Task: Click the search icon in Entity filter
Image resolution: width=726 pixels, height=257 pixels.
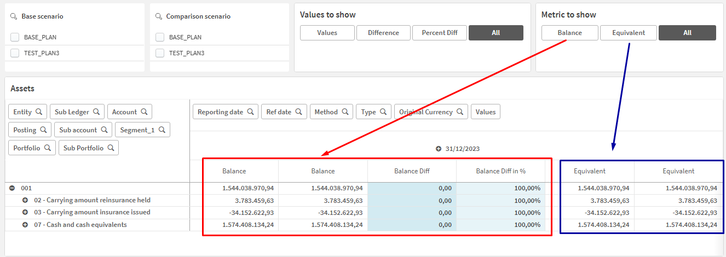Action: pyautogui.click(x=39, y=112)
